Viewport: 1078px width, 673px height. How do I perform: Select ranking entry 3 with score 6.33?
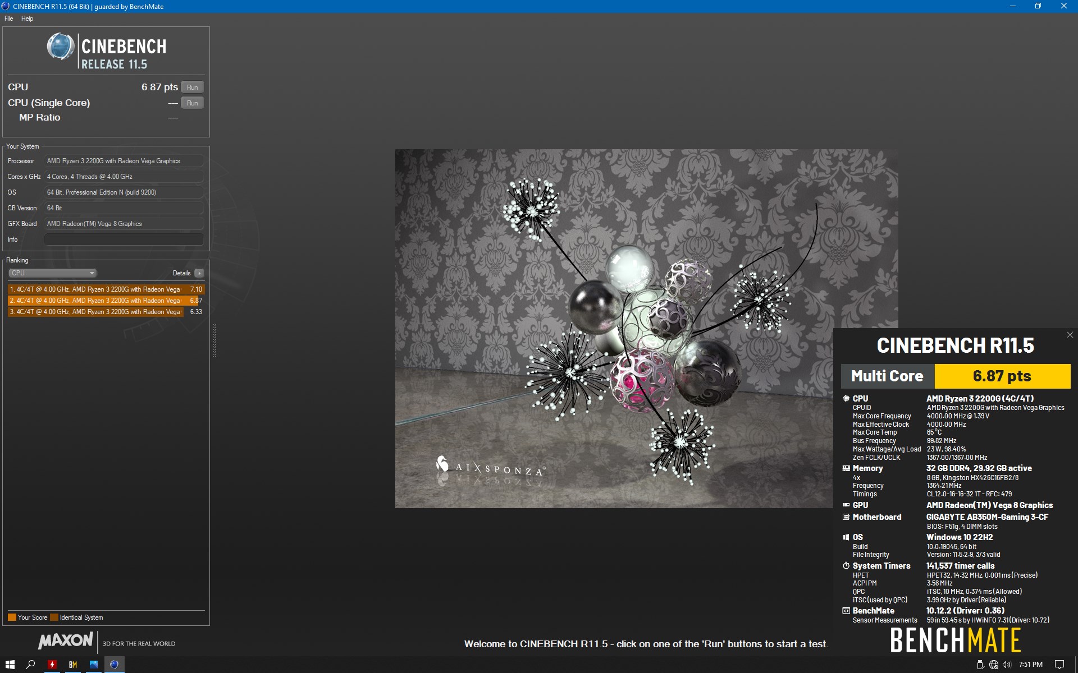[x=106, y=312]
